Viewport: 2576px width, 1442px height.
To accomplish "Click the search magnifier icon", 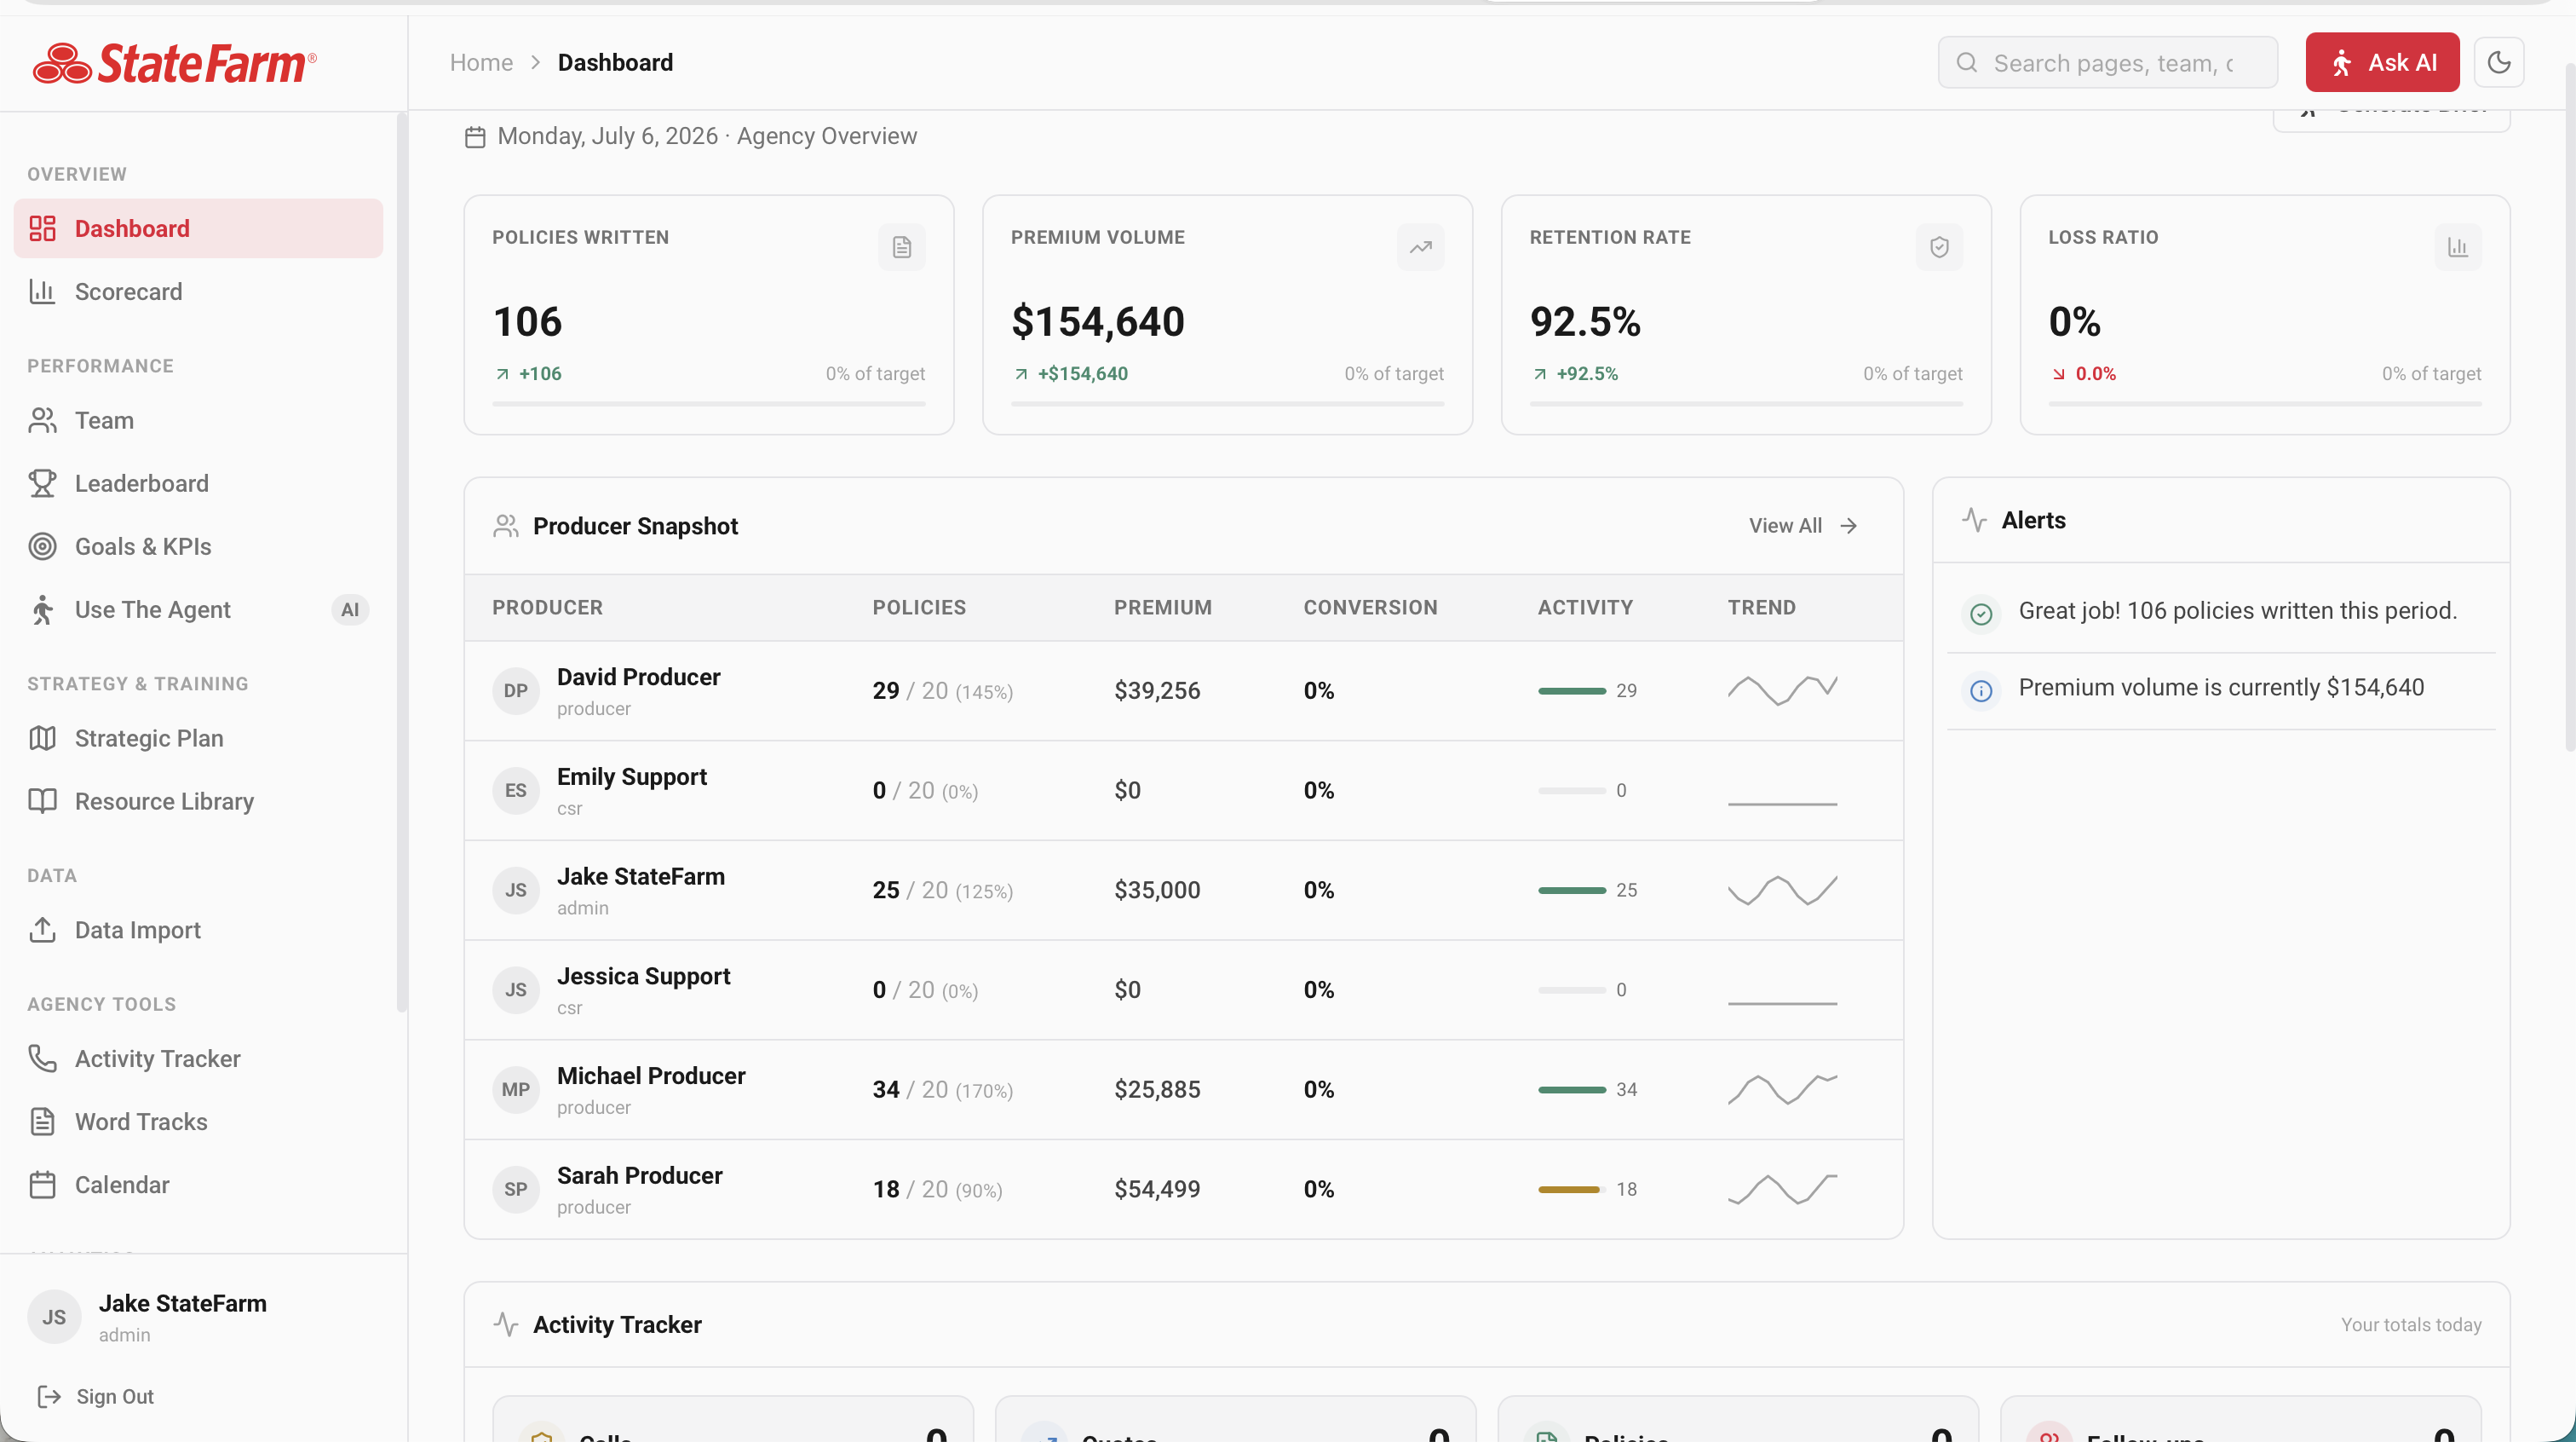I will (x=1967, y=63).
